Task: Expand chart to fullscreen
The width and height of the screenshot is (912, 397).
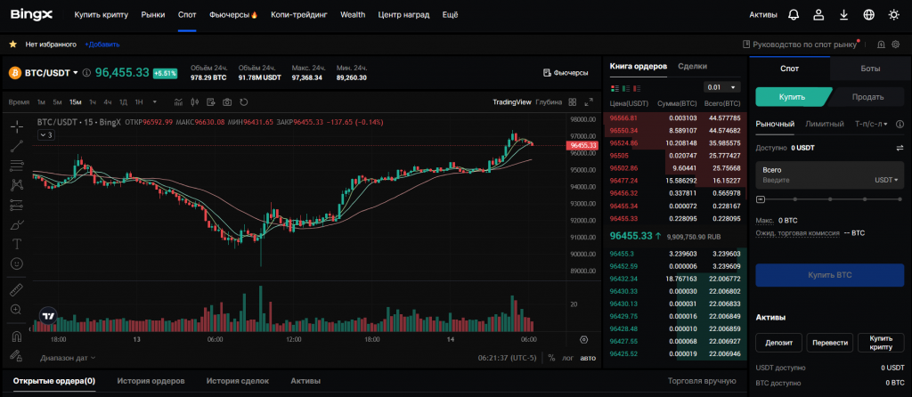Action: 589,102
